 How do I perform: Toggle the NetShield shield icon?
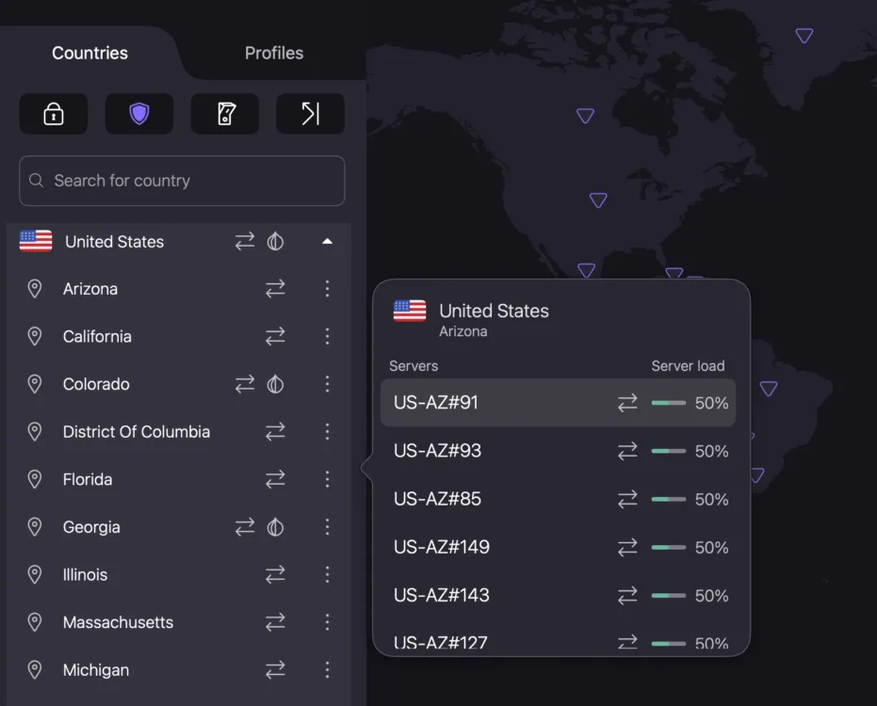point(139,114)
